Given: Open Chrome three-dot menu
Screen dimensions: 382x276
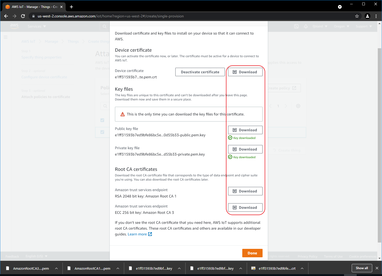Looking at the screenshot, I should click(x=376, y=16).
